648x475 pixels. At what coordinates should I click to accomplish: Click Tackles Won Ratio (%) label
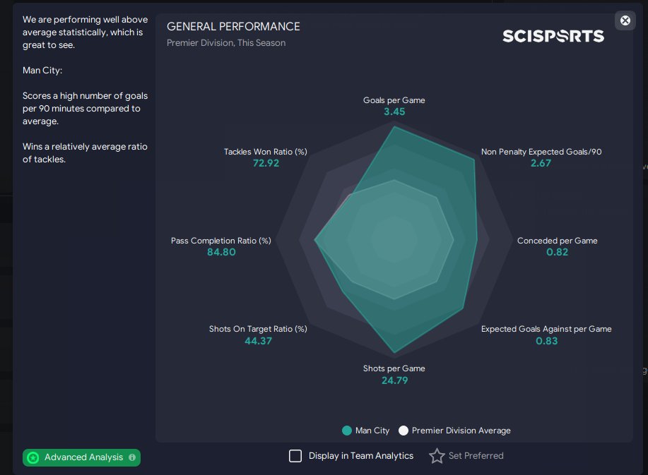(x=265, y=152)
